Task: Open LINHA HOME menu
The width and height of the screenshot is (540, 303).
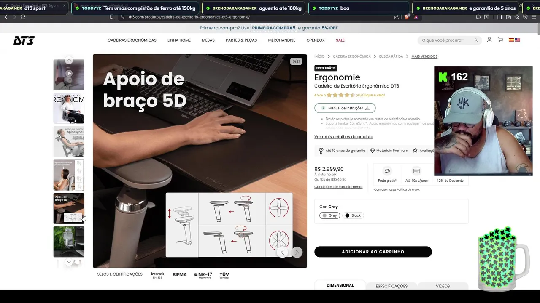Action: coord(179,40)
